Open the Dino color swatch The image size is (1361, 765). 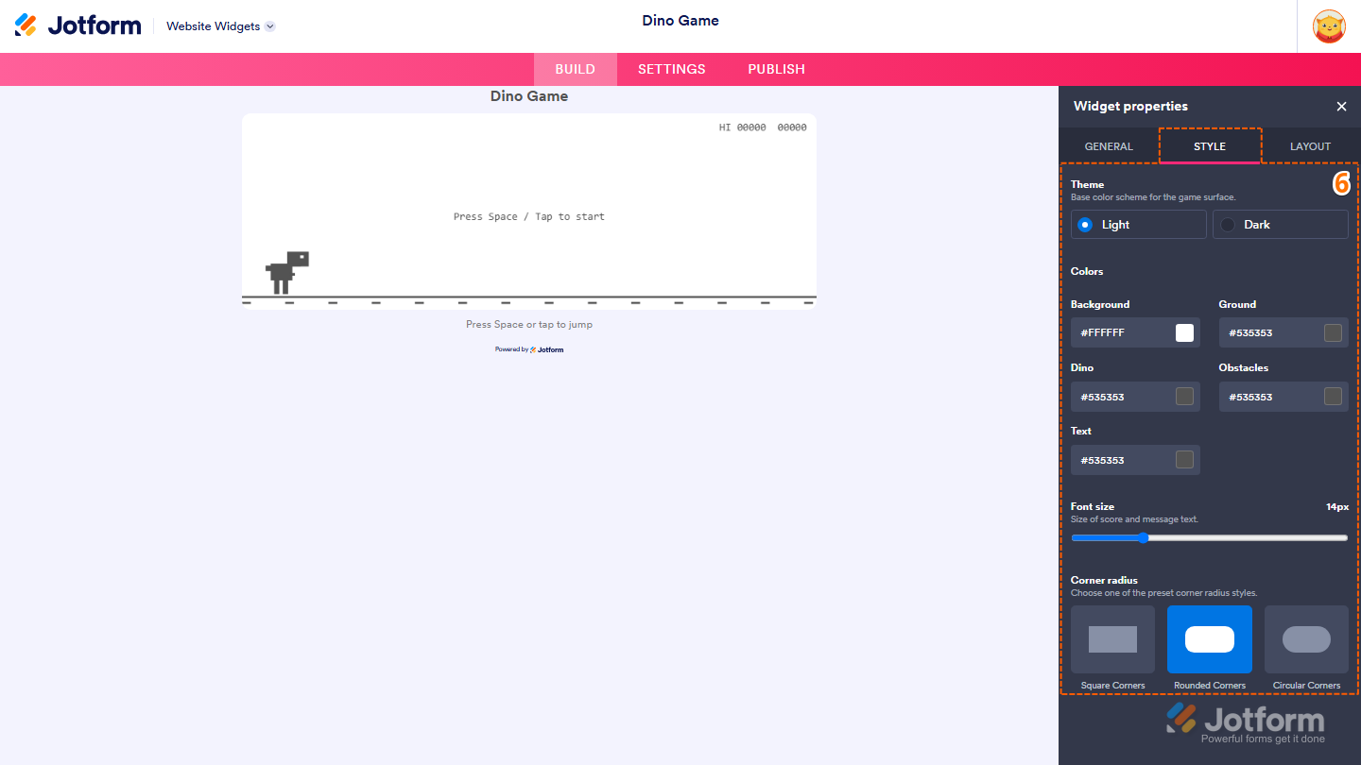click(x=1184, y=397)
